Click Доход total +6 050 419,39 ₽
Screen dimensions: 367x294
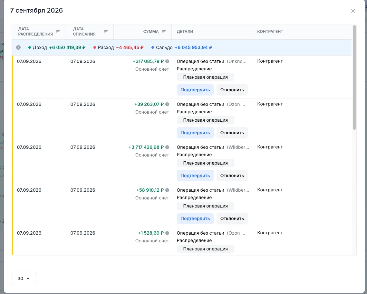[x=67, y=47]
